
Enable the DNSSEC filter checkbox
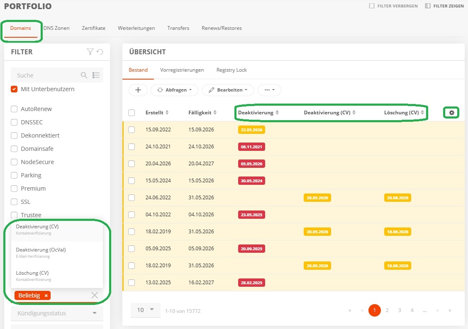(x=14, y=122)
